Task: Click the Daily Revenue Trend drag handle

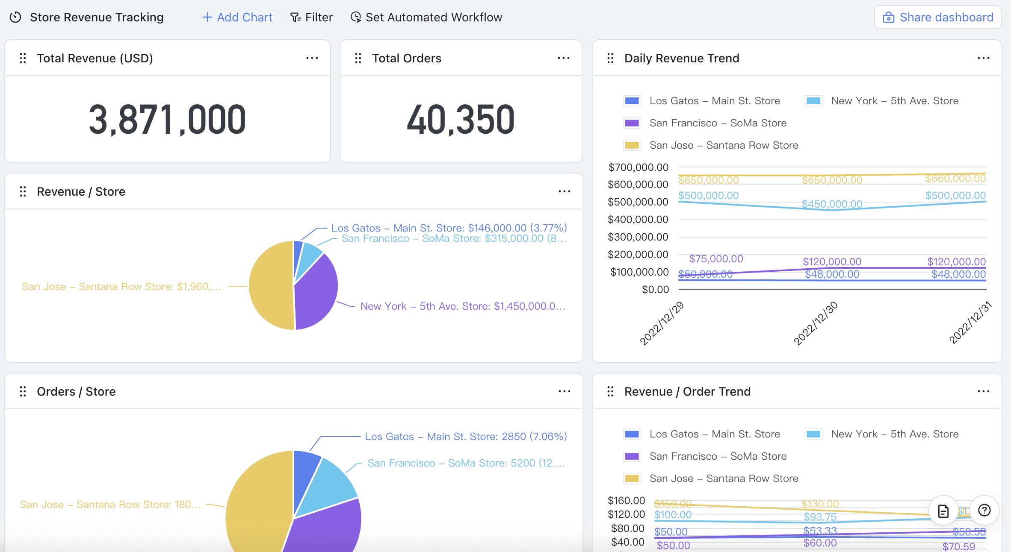Action: [611, 58]
